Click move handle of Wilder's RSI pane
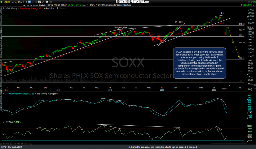 7,122
